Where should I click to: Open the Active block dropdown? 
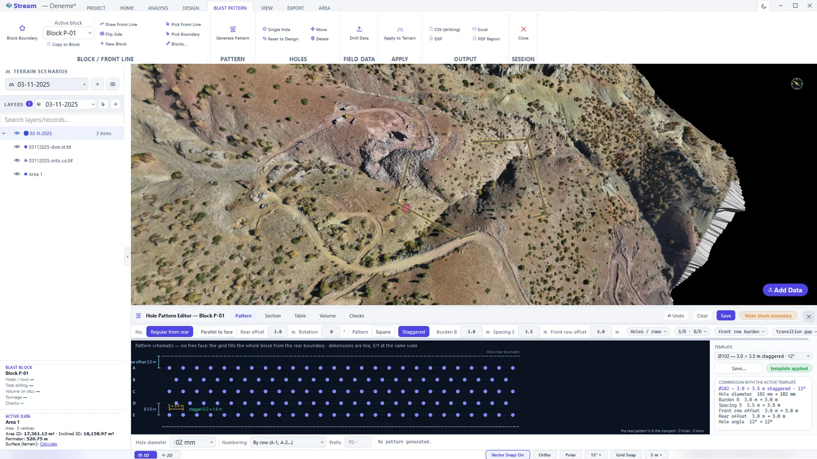click(x=68, y=33)
